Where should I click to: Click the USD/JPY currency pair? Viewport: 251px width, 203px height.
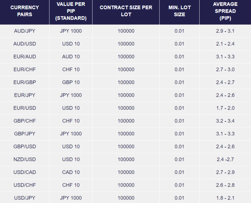[25, 198]
